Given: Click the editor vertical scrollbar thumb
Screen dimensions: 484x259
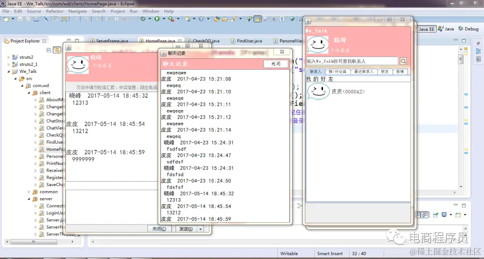Looking at the screenshot, I should coord(461,59).
